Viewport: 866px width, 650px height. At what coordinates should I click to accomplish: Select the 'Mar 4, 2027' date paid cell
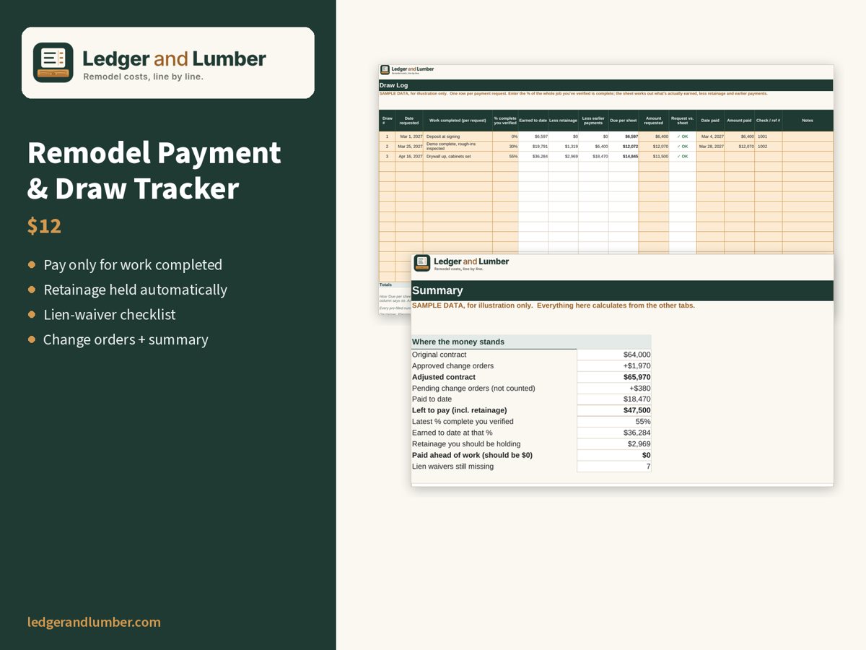click(710, 136)
